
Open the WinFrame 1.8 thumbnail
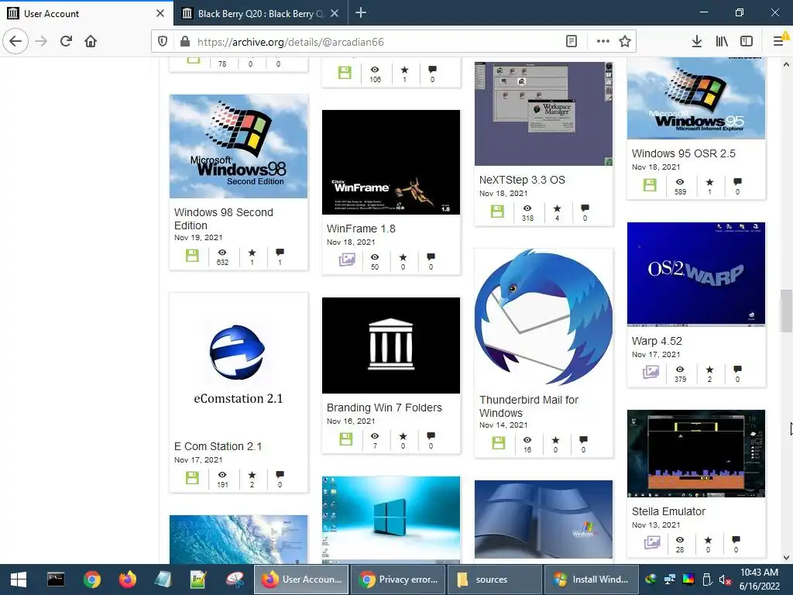pyautogui.click(x=391, y=162)
